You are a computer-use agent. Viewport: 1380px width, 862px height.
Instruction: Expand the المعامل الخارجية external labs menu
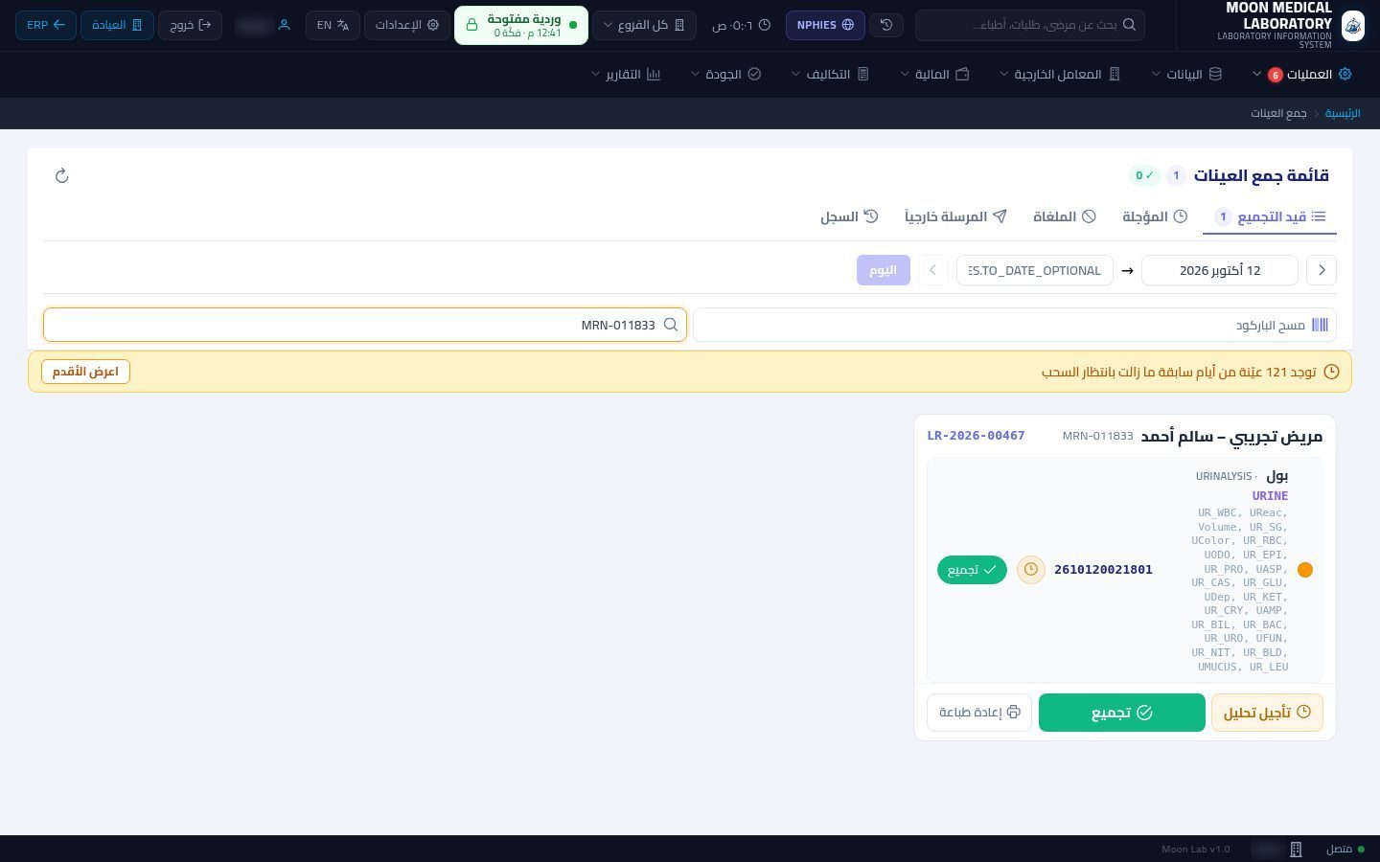point(1060,74)
